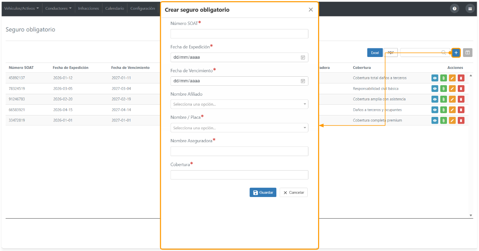Delete the Cobertura completa premium row
Viewport: 479px width, 251px height.
tap(461, 120)
